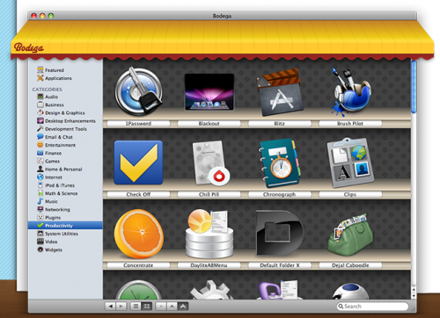Open the Chronograph notebook icon
Image resolution: width=440 pixels, height=318 pixels.
point(280,163)
